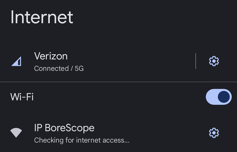Open Verizon mobile network settings gear

214,61
